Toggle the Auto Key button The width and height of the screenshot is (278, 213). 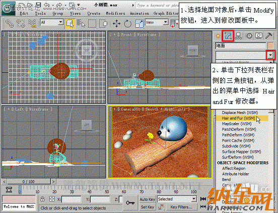coord(148,199)
